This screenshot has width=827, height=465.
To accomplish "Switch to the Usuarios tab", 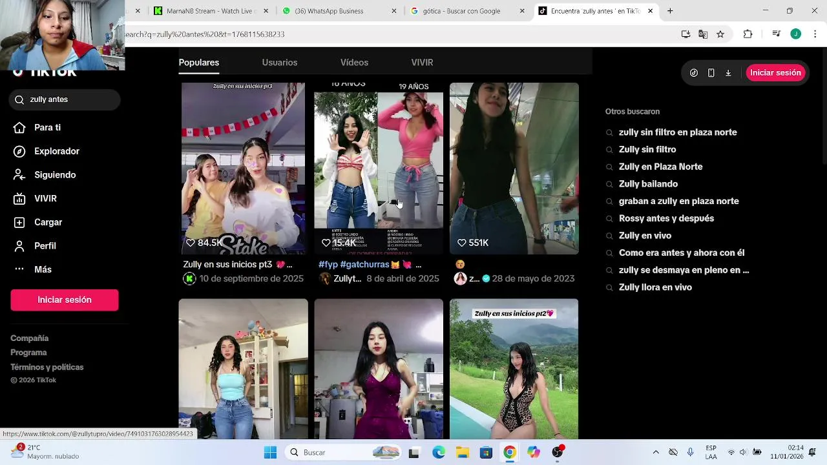I will point(280,63).
